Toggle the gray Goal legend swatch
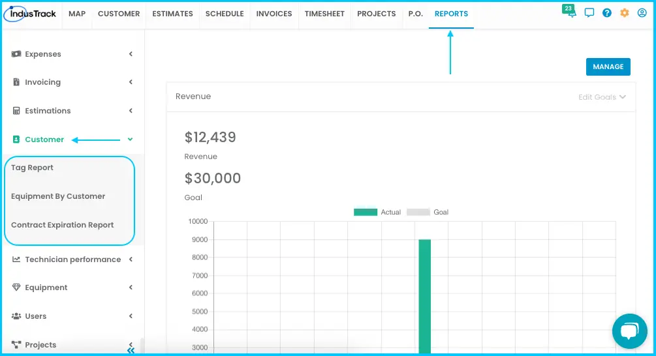656x356 pixels. pyautogui.click(x=418, y=213)
